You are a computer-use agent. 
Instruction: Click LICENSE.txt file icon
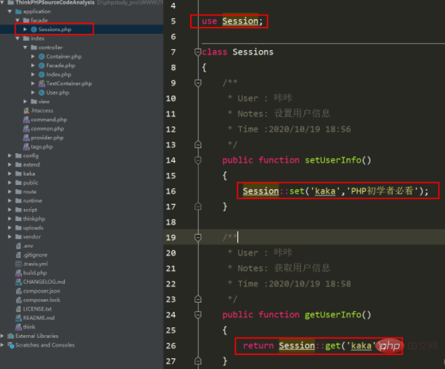[19, 309]
